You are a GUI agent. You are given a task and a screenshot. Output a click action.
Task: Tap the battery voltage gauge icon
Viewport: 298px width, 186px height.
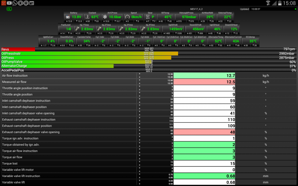tap(68, 17)
